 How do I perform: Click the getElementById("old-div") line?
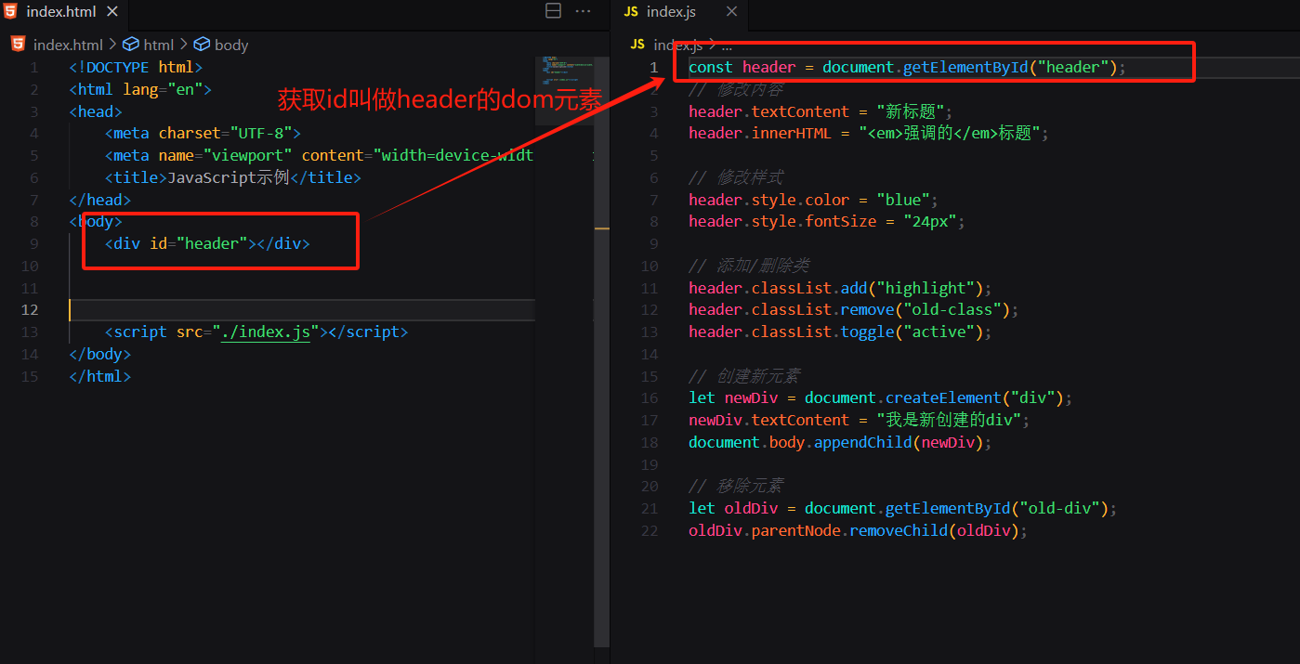(x=902, y=508)
